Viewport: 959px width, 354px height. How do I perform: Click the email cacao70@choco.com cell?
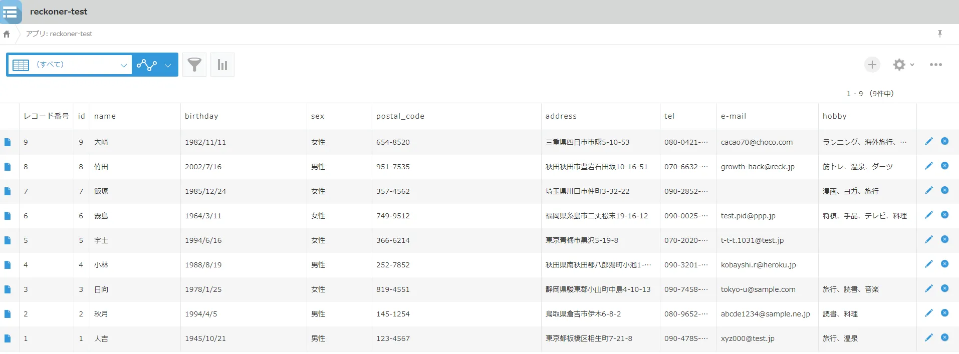pos(757,142)
